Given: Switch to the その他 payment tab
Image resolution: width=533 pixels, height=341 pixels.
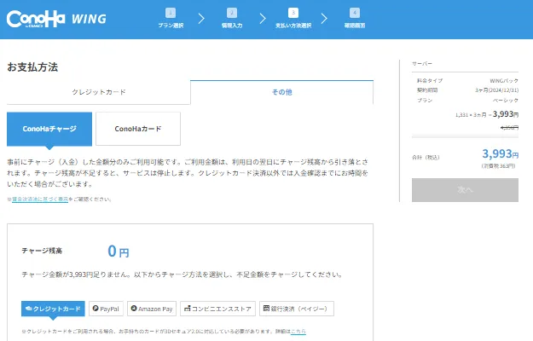Looking at the screenshot, I should [281, 92].
